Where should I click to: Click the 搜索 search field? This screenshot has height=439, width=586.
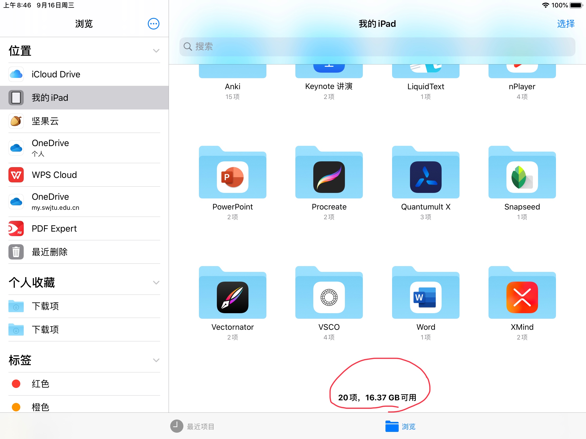tap(377, 47)
